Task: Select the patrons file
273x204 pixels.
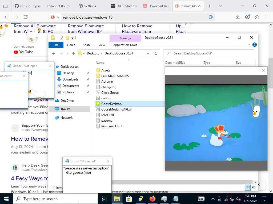Action: coord(107,121)
